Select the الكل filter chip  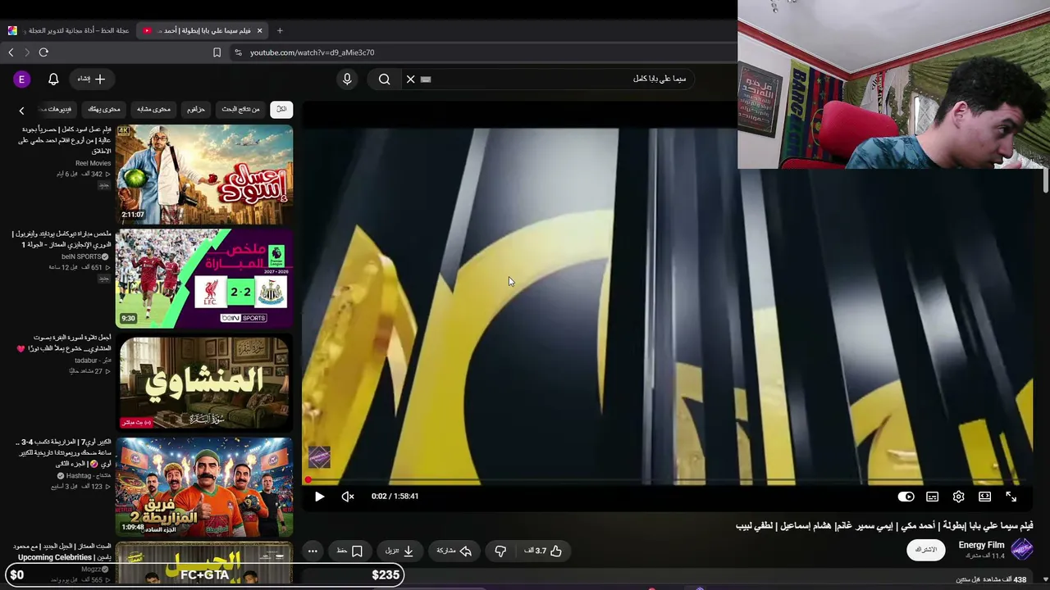click(281, 109)
